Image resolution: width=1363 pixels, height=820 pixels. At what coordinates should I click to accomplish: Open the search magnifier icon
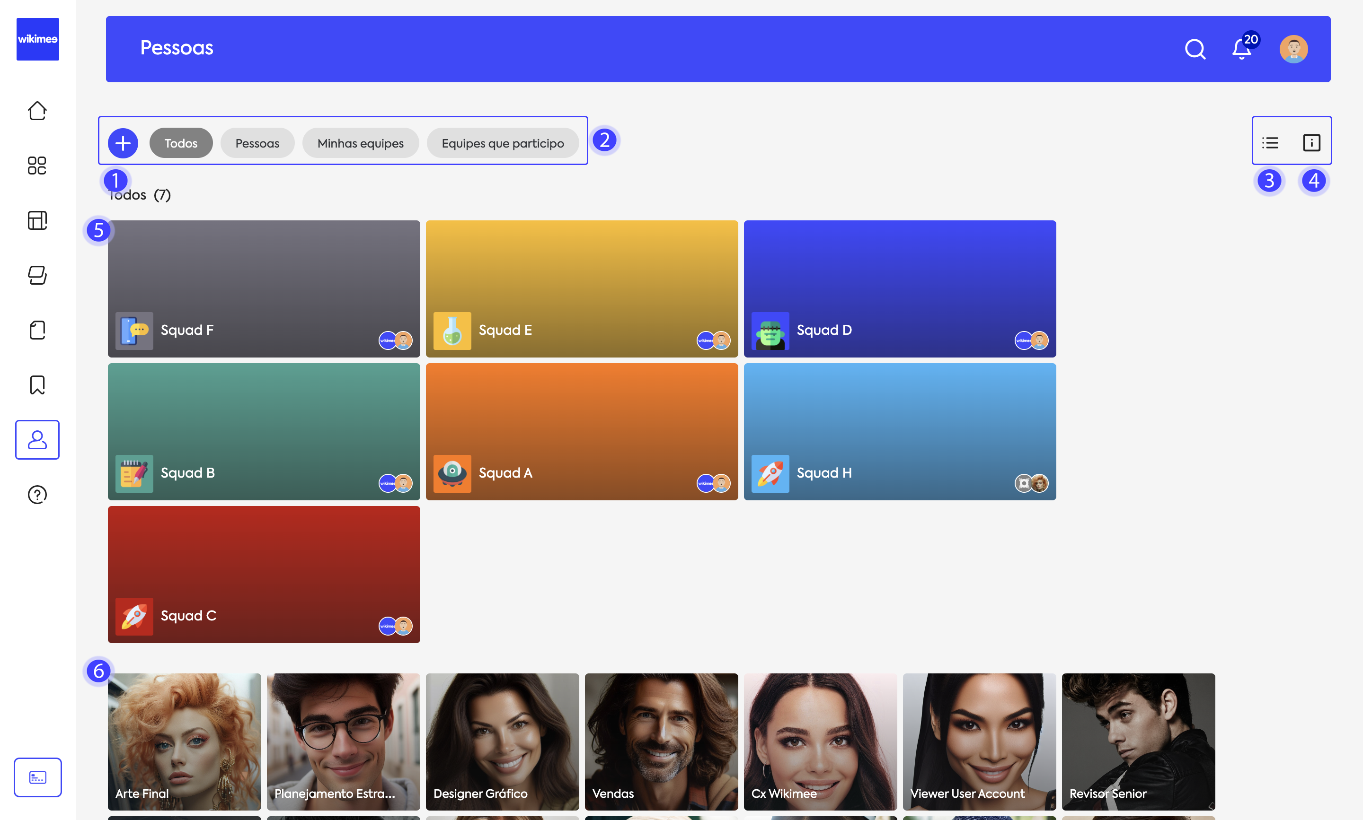pos(1195,49)
